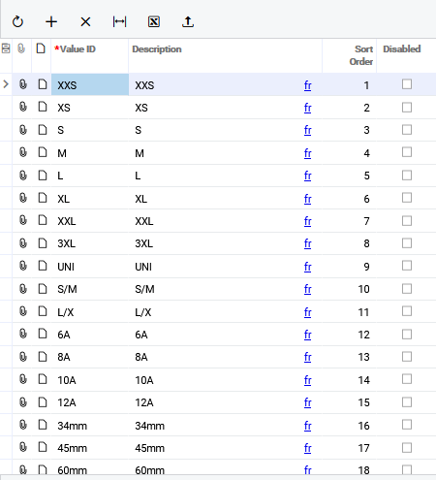Click the Refresh icon in toolbar
The image size is (436, 480).
tap(17, 22)
